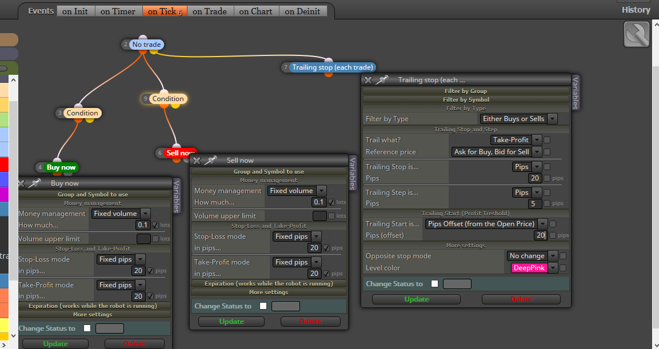Image resolution: width=659 pixels, height=349 pixels.
Task: Open Variables tab of Sell now panel
Action: point(353,173)
